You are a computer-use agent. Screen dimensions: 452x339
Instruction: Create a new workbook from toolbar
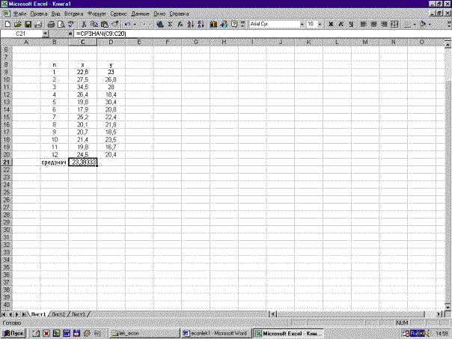(7, 24)
